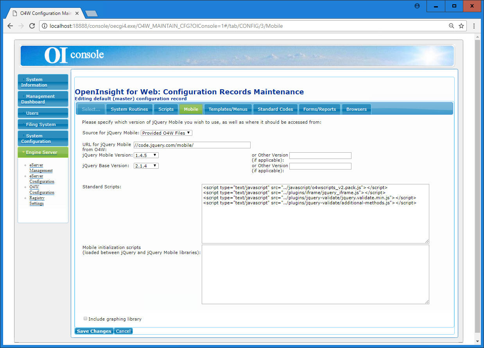Image resolution: width=484 pixels, height=348 pixels.
Task: Click the URL for jQuery Mobile field
Action: click(x=192, y=145)
